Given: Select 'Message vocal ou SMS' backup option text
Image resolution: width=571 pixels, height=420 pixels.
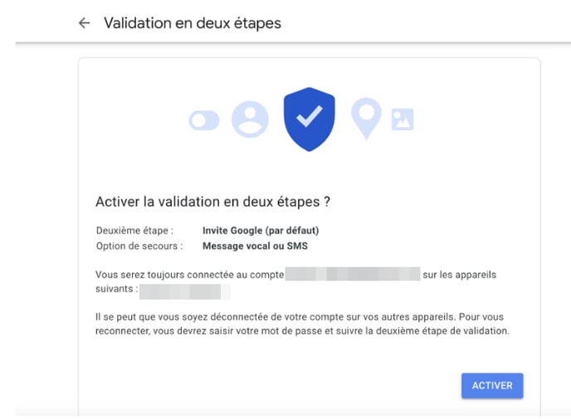Looking at the screenshot, I should [255, 246].
